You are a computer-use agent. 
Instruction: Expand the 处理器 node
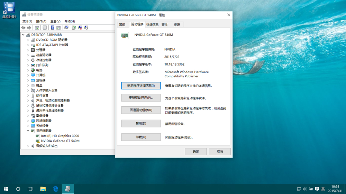click(28, 50)
